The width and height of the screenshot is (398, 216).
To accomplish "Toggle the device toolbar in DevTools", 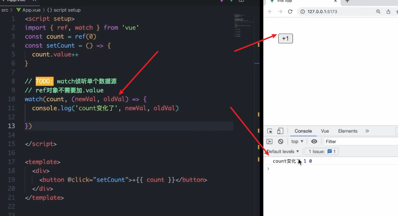I will tap(280, 131).
